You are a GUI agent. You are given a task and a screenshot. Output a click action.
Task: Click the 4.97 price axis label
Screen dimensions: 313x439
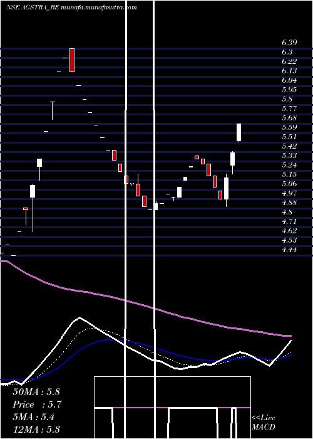pos(289,193)
